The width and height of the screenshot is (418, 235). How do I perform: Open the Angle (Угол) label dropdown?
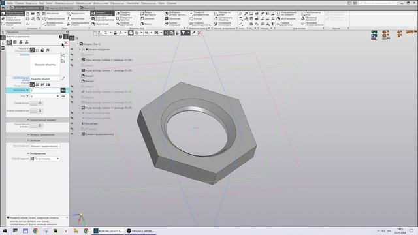point(27,96)
